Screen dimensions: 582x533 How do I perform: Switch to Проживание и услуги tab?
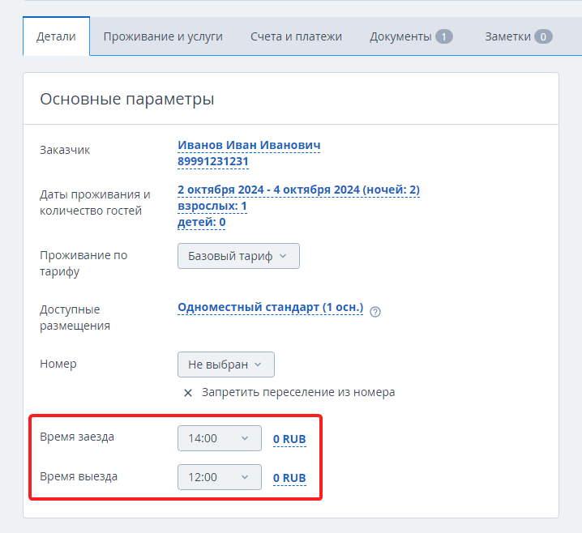pos(163,36)
